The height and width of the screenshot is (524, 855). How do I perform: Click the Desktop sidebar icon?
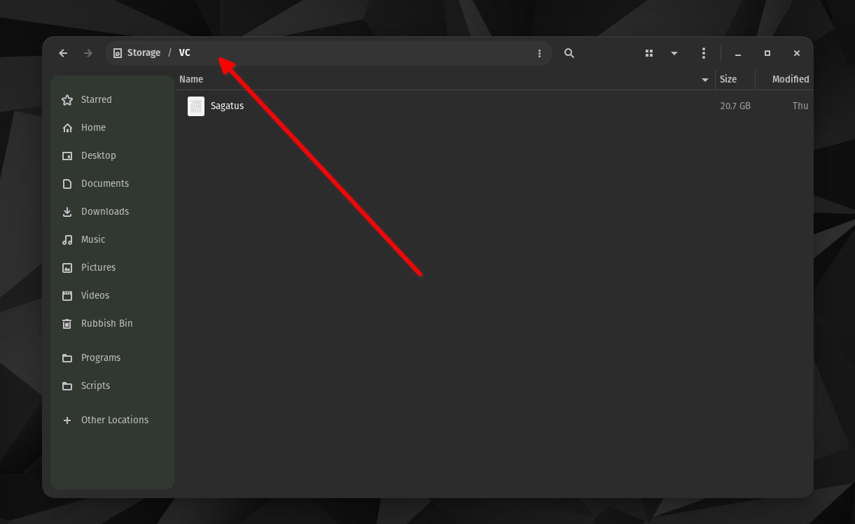pos(67,156)
